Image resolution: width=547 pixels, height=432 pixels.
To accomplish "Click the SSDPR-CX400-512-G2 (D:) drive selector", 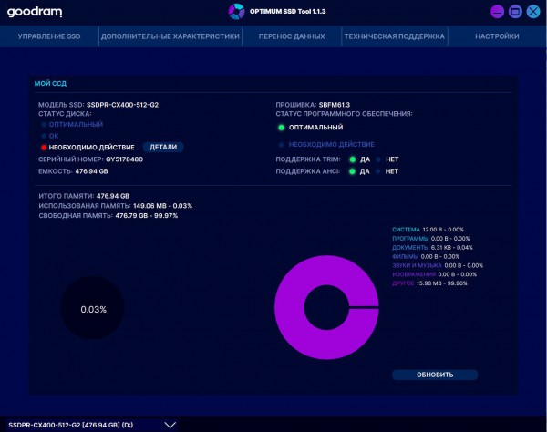I will [x=92, y=425].
